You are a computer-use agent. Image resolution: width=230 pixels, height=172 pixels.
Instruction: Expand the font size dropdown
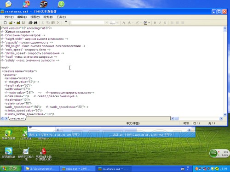click(117, 23)
